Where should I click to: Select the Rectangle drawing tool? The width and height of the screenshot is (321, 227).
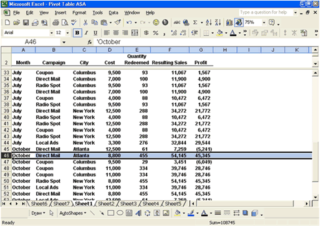point(111,213)
